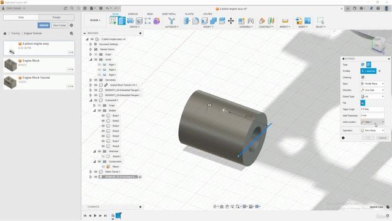Click the Pan hand icon
This screenshot has width=392, height=221.
click(227, 206)
